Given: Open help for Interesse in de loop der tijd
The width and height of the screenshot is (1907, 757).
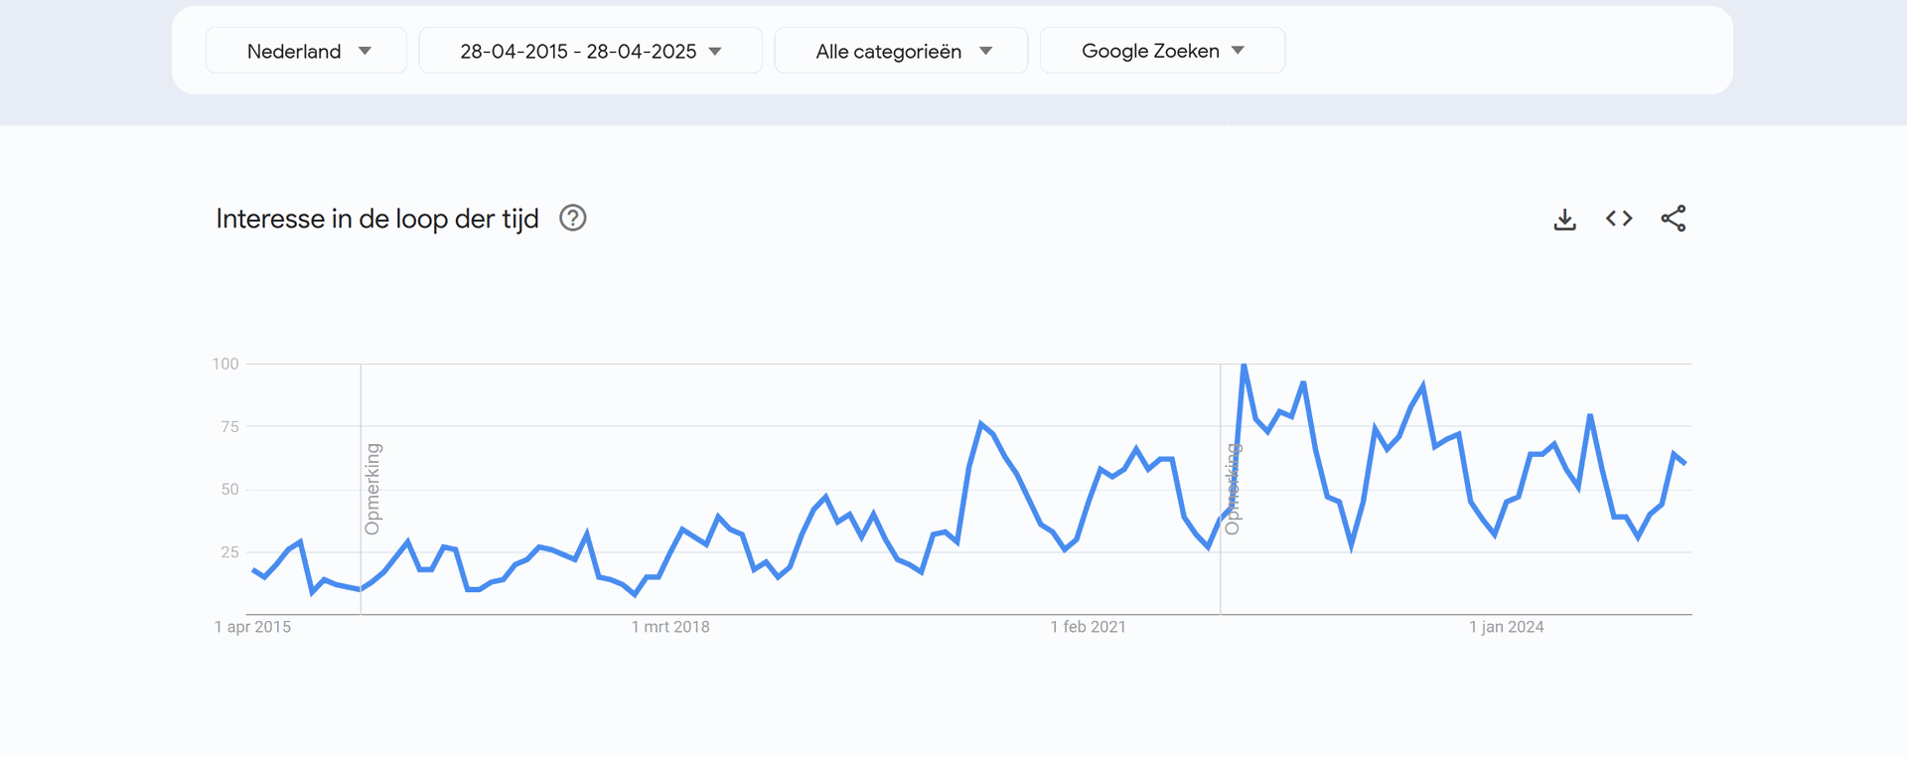Looking at the screenshot, I should point(573,218).
